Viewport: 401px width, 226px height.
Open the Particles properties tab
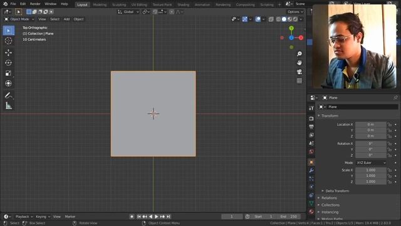[x=311, y=178]
